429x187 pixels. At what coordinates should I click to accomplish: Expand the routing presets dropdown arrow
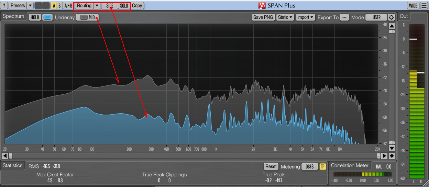[97, 5]
